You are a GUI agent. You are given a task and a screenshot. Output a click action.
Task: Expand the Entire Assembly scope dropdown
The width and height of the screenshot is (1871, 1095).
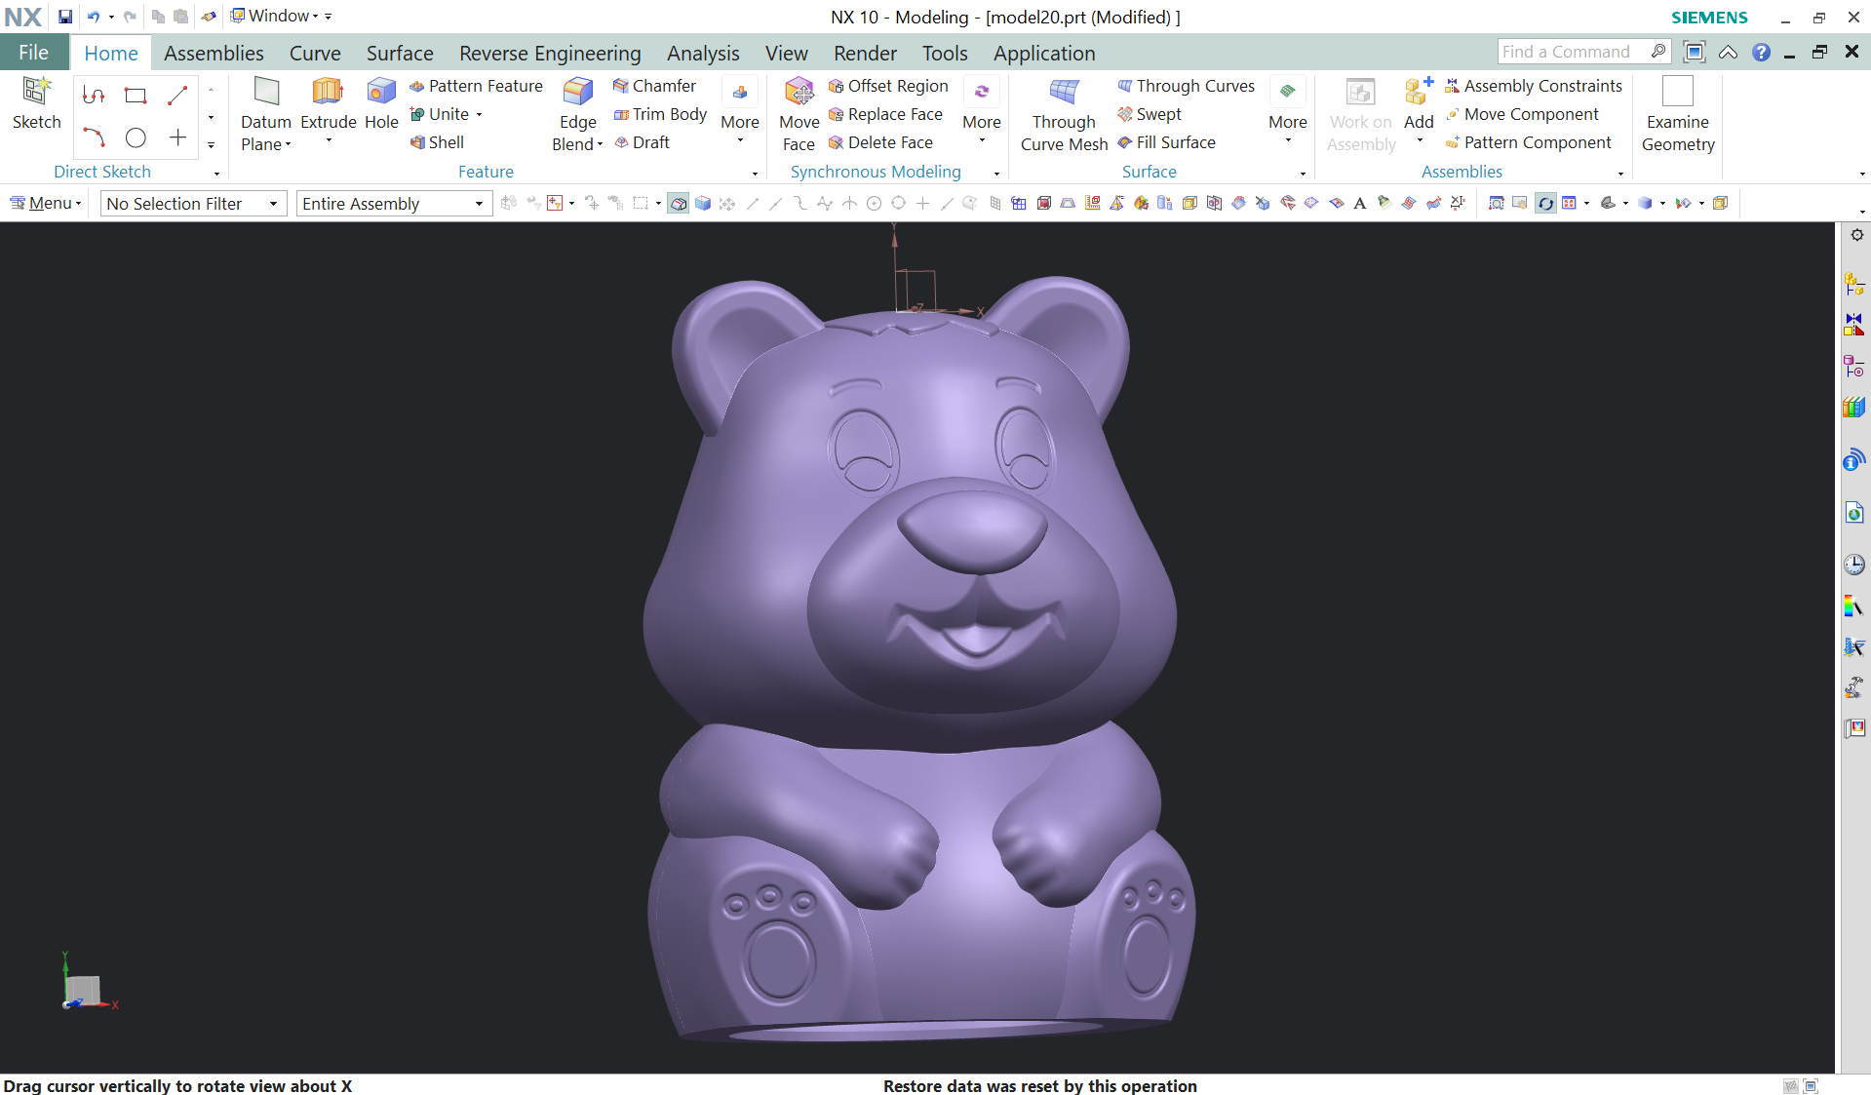(x=393, y=204)
